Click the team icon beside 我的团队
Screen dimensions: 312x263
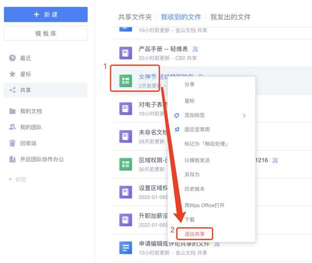12,127
